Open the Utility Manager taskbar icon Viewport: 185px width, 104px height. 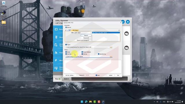(103, 102)
